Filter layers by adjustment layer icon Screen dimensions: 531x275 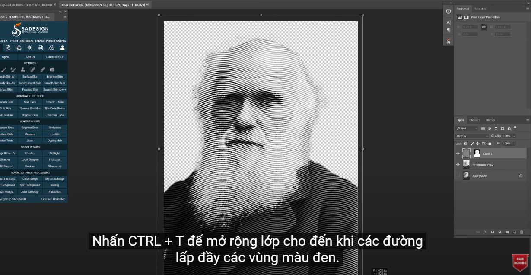[490, 128]
